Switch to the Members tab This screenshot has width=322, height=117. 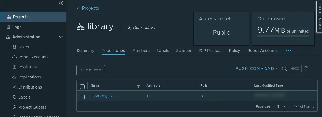pos(141,51)
